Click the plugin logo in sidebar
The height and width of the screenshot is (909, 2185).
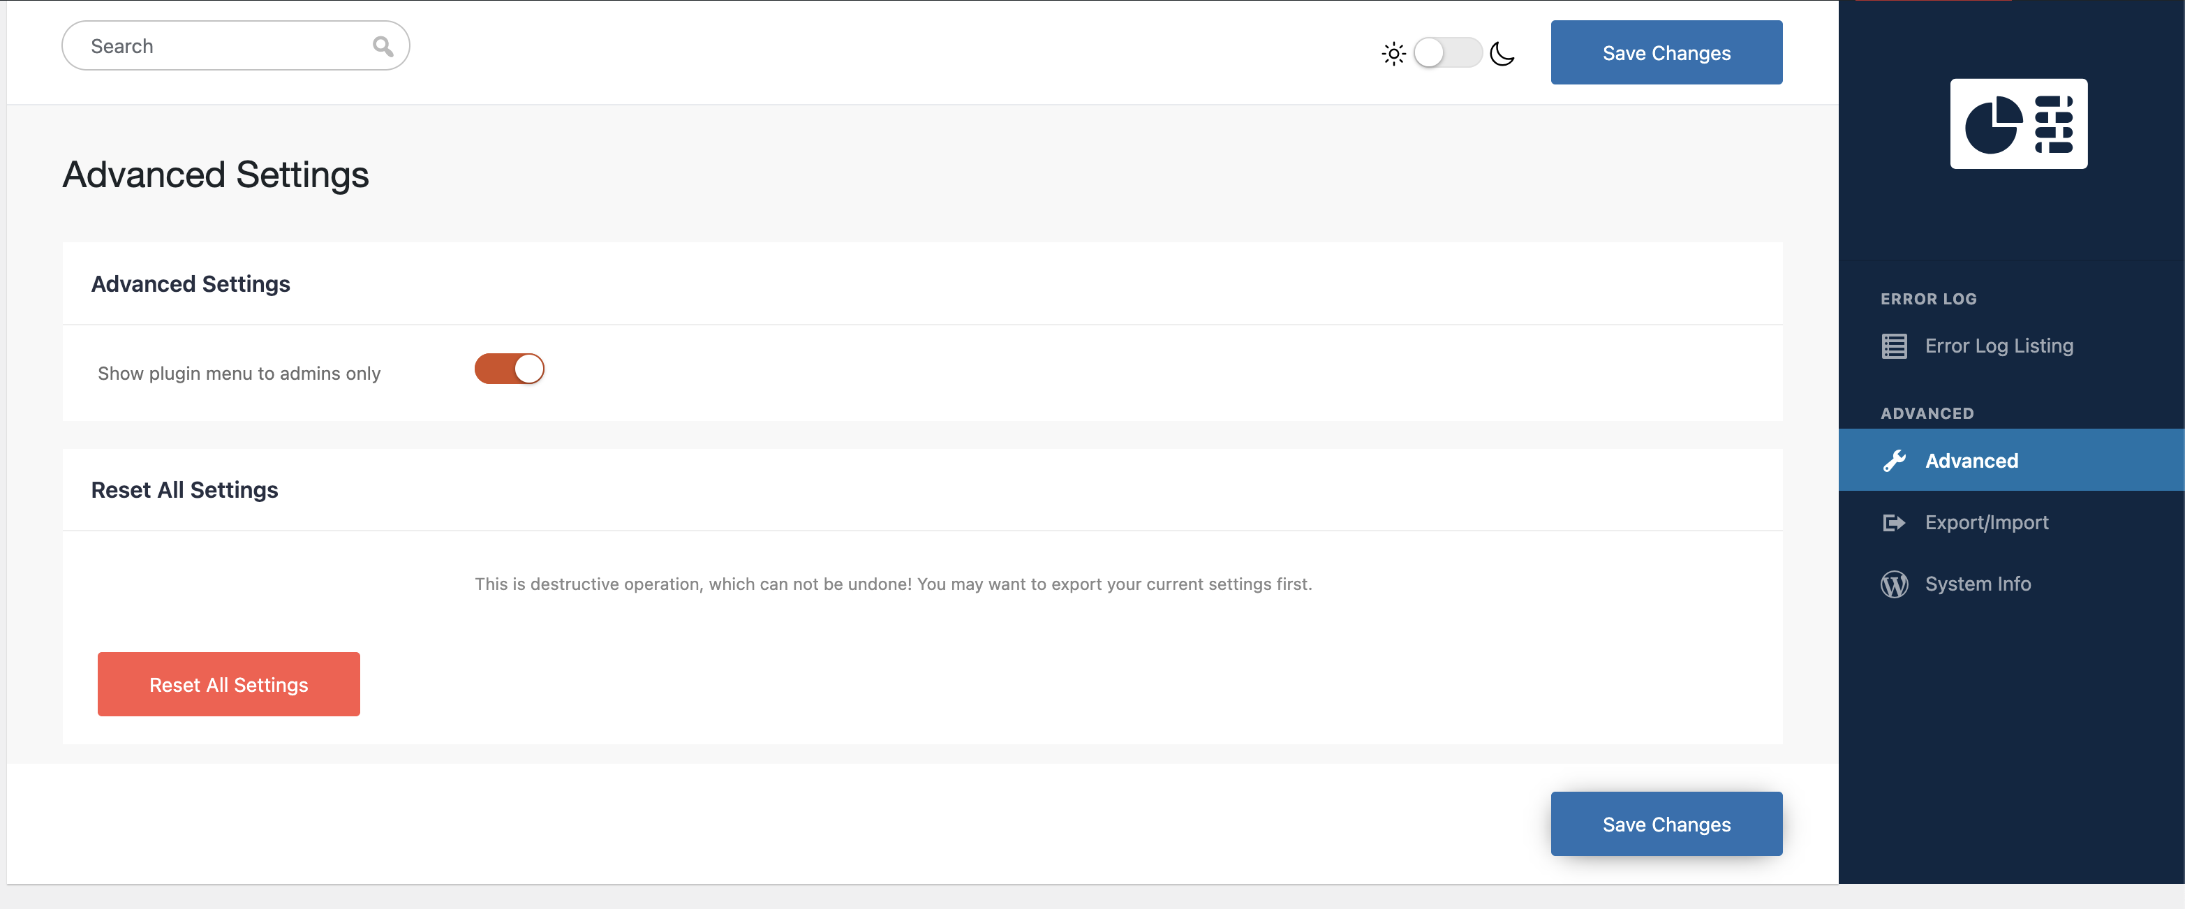tap(2018, 124)
